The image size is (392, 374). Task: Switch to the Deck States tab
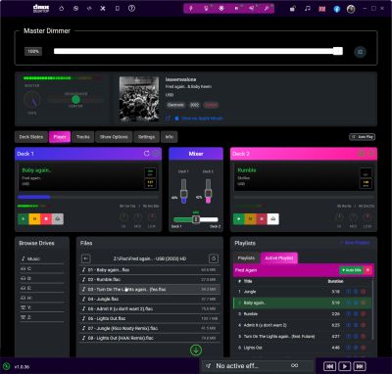point(31,137)
